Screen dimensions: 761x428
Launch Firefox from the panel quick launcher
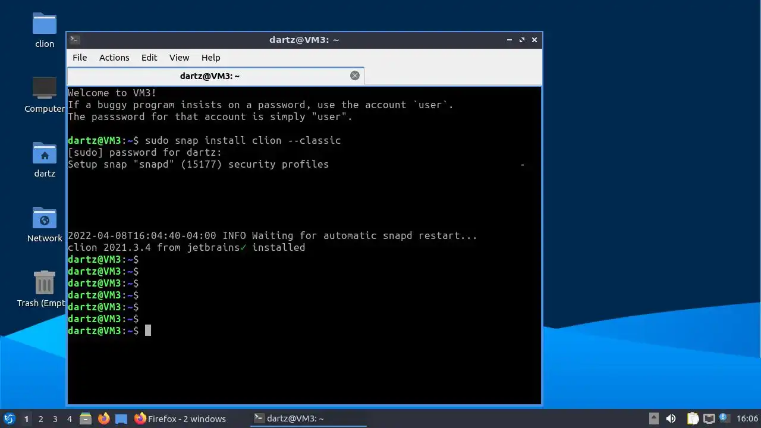103,418
